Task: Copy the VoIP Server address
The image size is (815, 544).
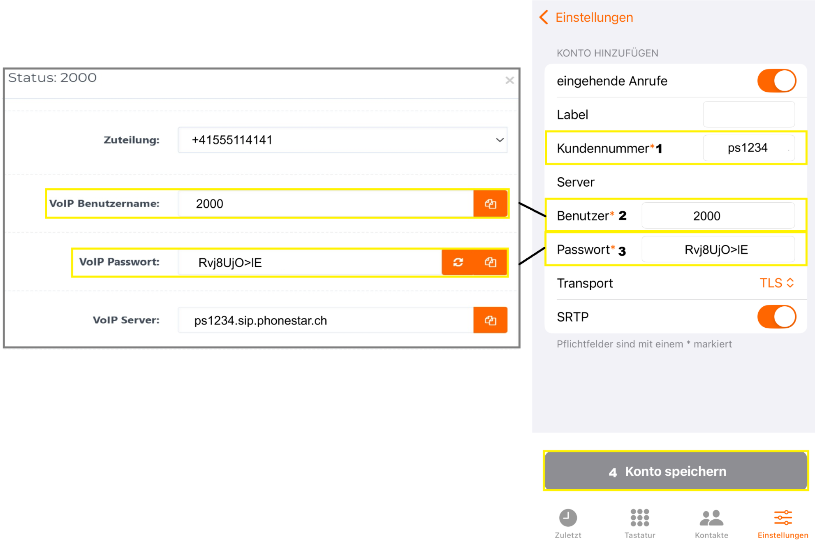Action: (x=490, y=320)
